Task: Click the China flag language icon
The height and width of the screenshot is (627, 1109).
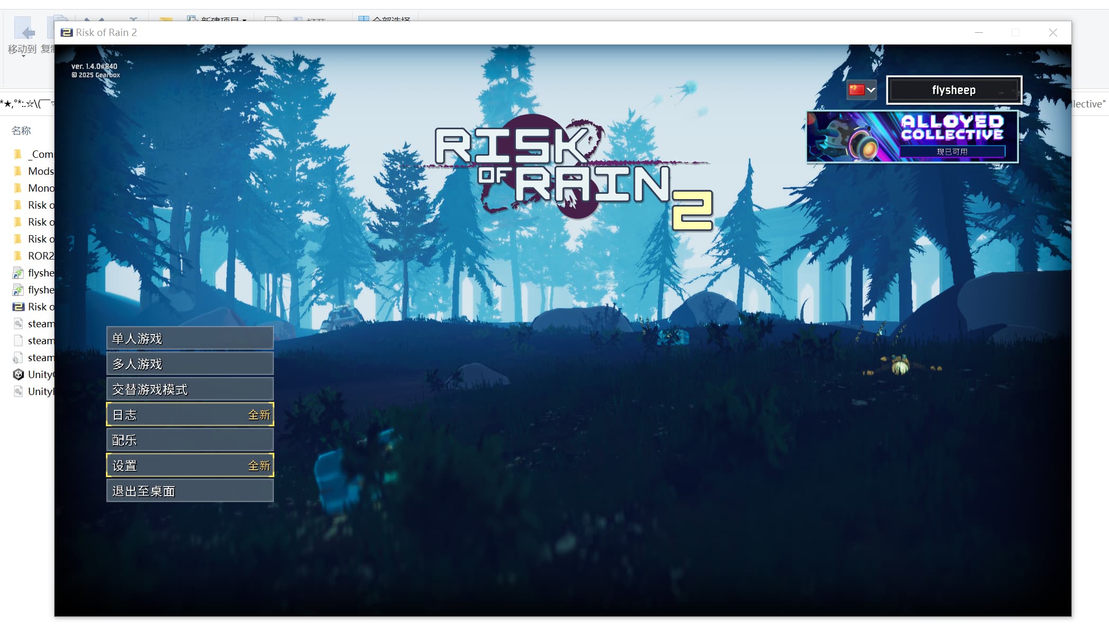Action: click(856, 90)
